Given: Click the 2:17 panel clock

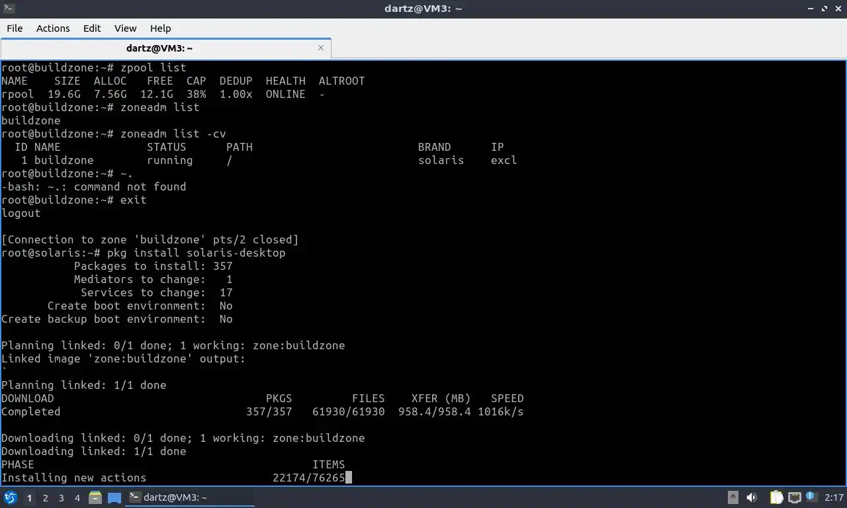Looking at the screenshot, I should (834, 497).
